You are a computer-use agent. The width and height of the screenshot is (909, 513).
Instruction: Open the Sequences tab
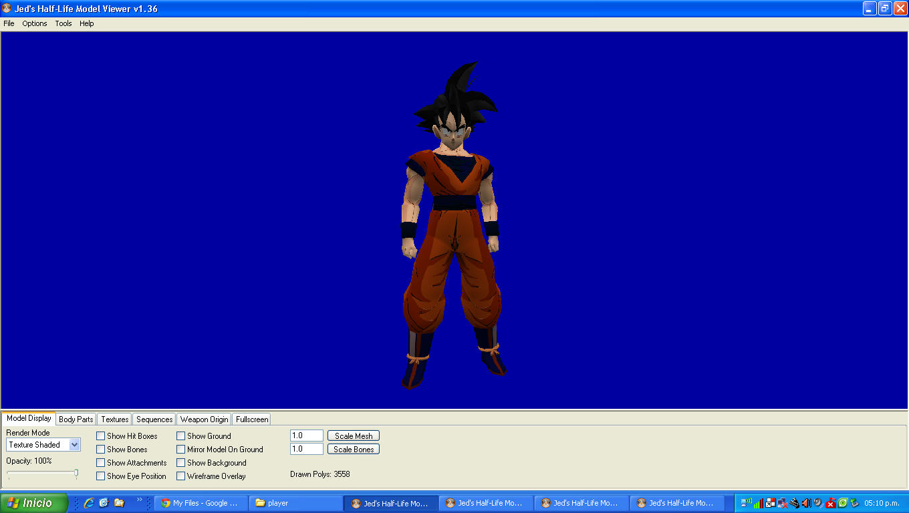[154, 419]
